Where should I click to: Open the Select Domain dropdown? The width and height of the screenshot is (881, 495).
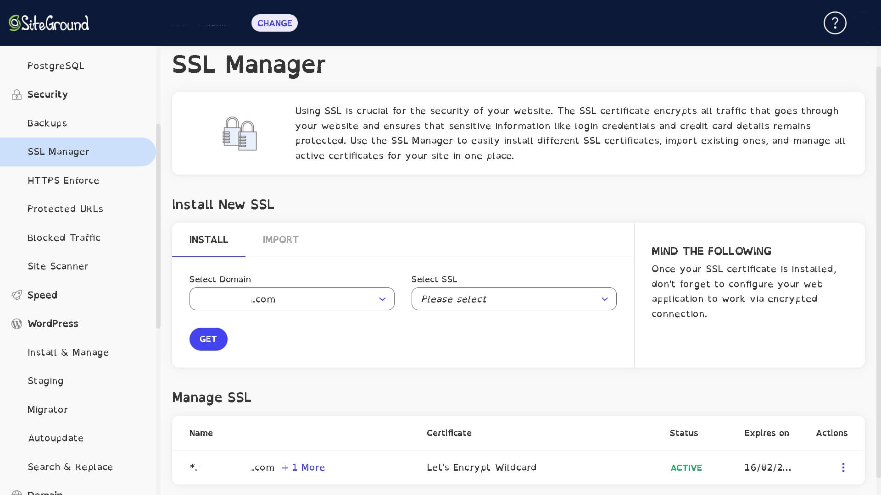pos(292,299)
